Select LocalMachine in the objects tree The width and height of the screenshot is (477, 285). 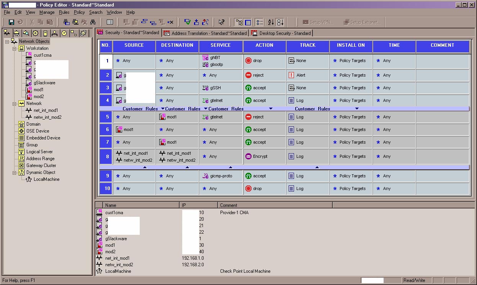tap(47, 179)
